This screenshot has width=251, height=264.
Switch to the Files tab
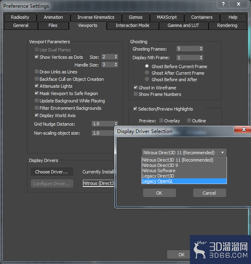click(53, 25)
